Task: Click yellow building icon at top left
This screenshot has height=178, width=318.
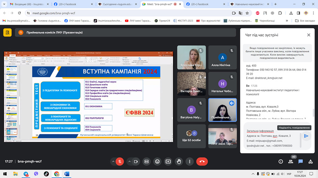Action: pyautogui.click(x=7, y=32)
